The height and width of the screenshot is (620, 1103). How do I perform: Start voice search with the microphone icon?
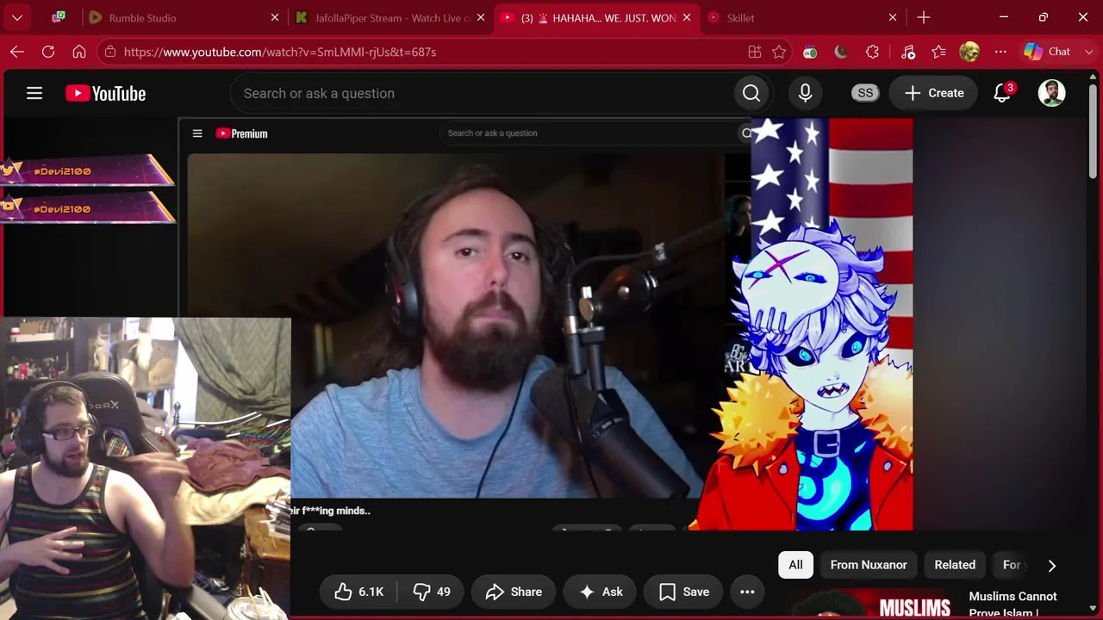(805, 93)
